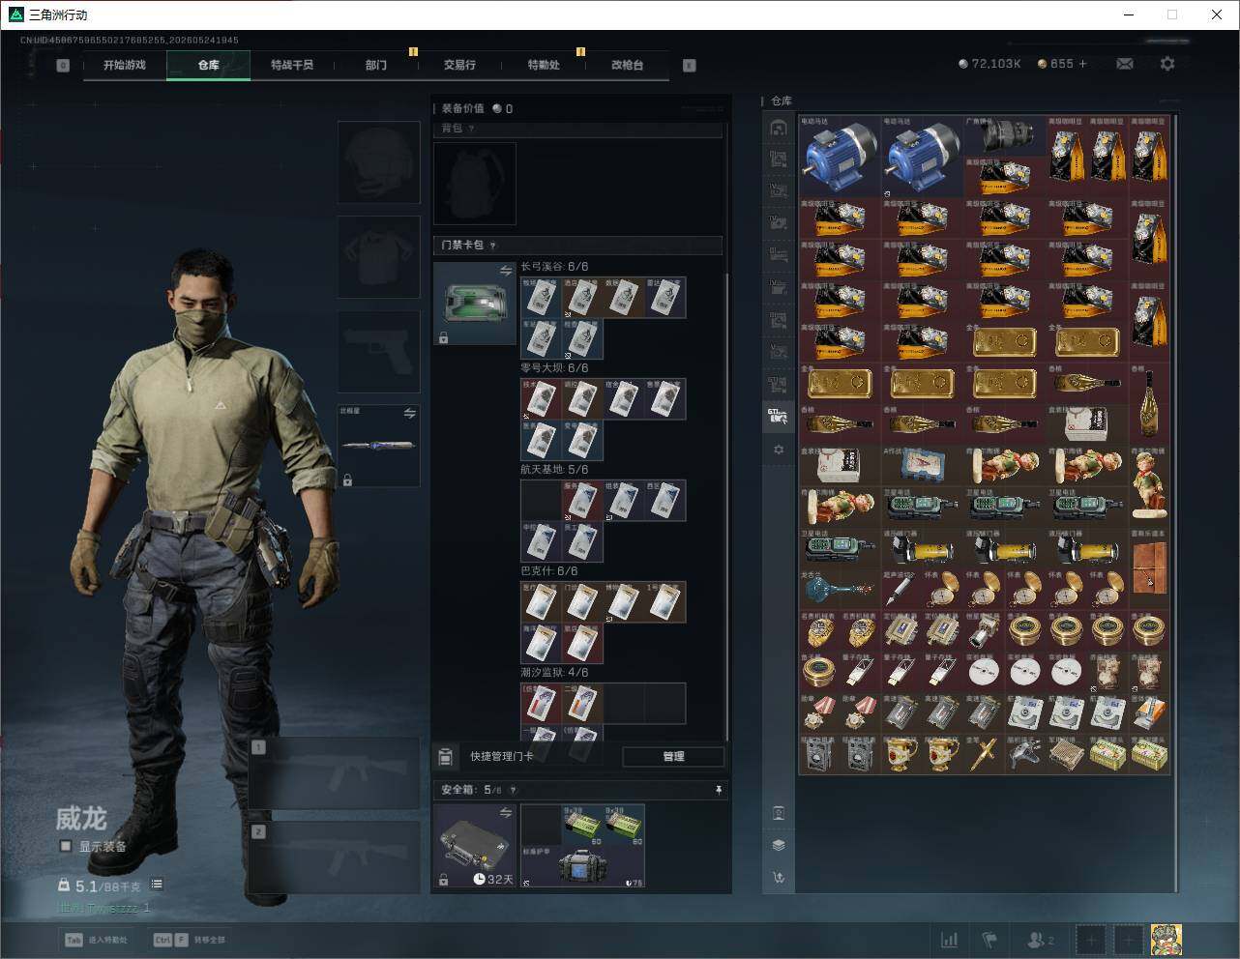Open the 特战干员 tab
The image size is (1240, 959).
tap(291, 65)
